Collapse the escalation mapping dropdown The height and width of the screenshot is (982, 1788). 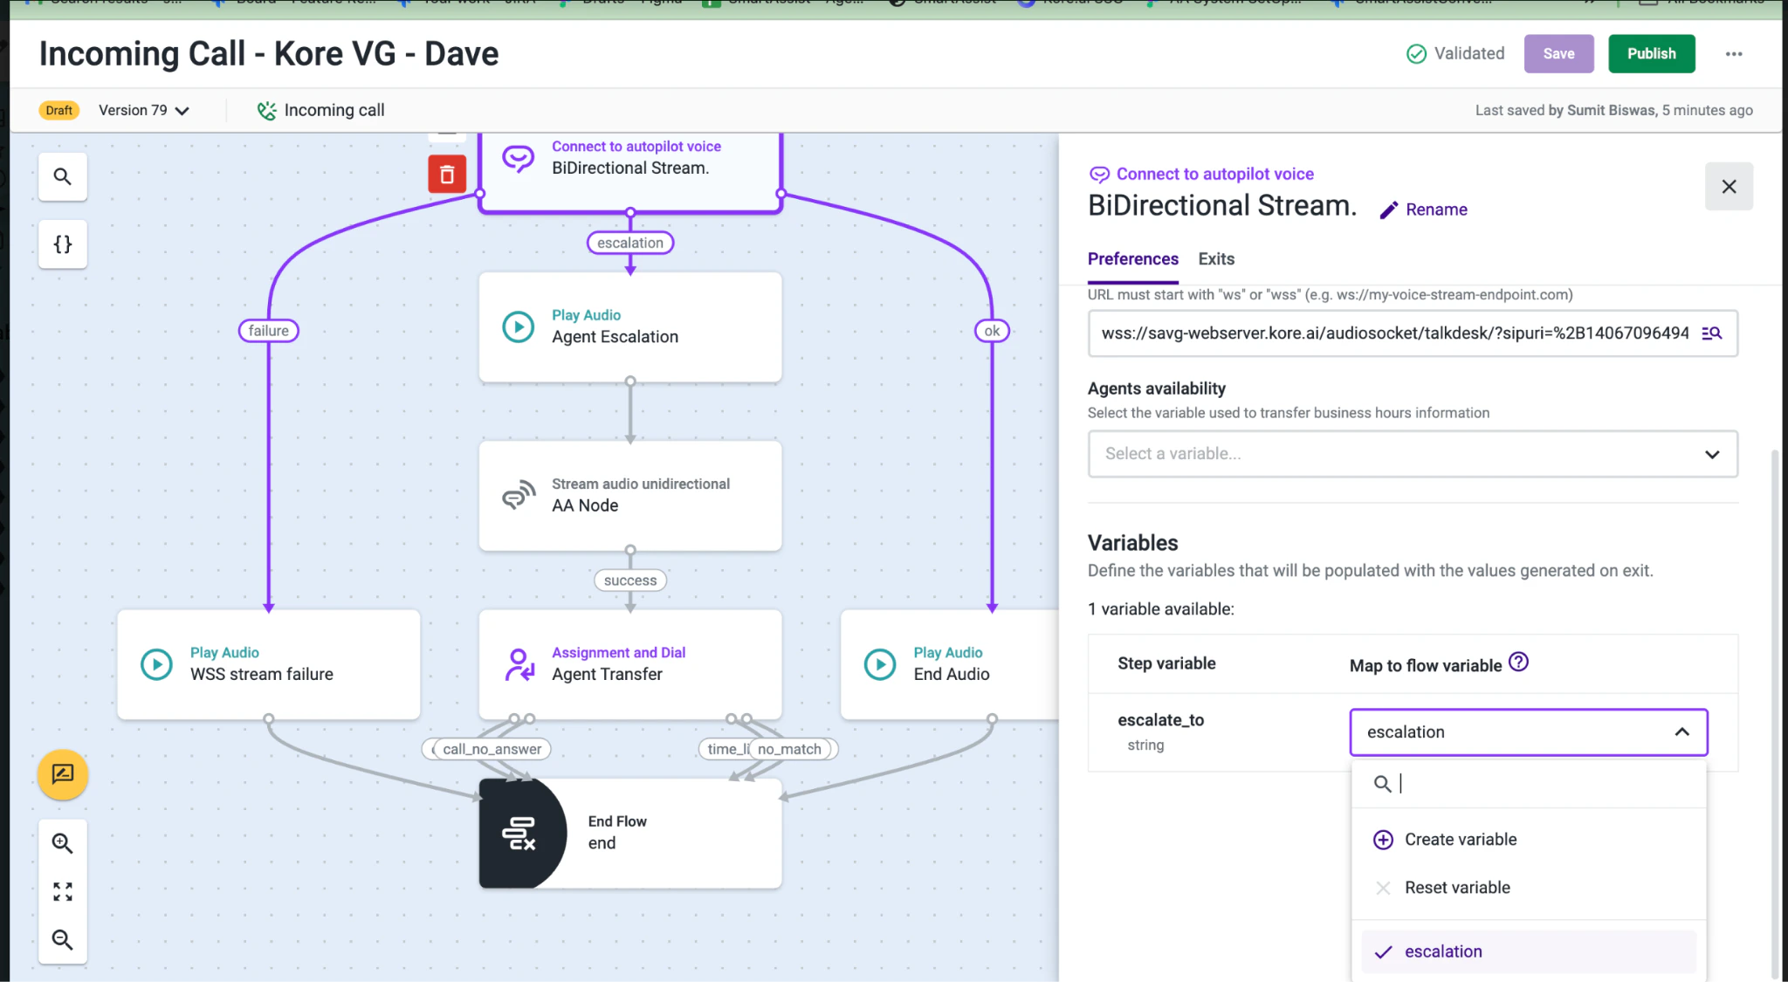[1681, 732]
